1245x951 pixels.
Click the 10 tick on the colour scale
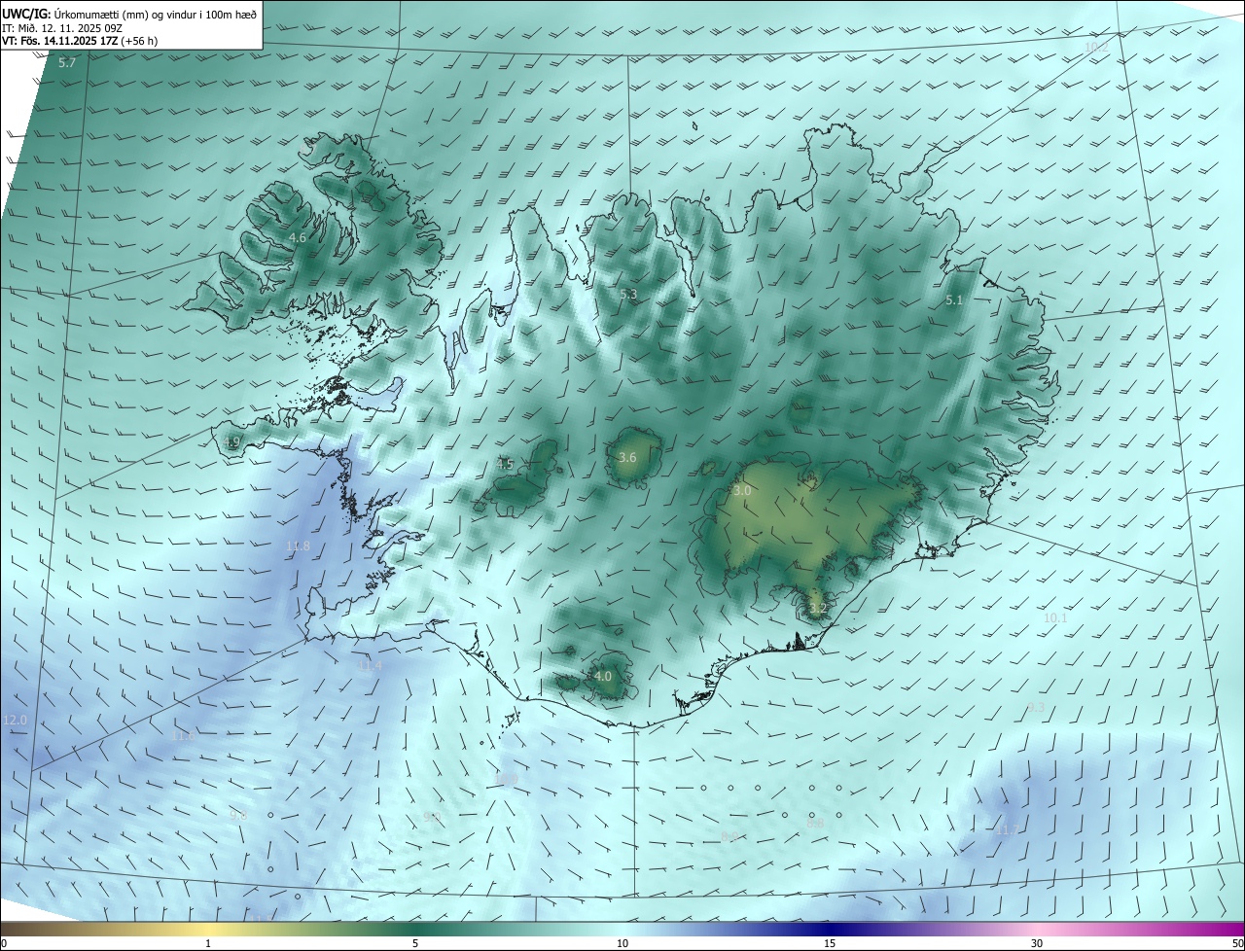coord(622,943)
